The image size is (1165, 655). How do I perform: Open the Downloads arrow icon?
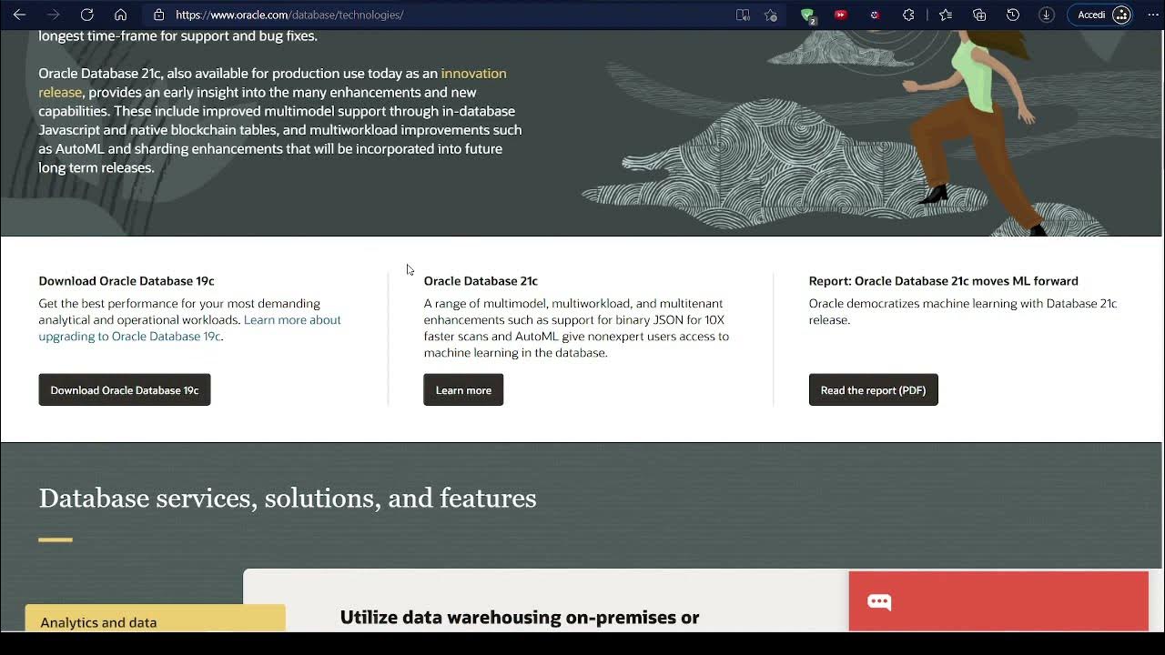point(1047,15)
